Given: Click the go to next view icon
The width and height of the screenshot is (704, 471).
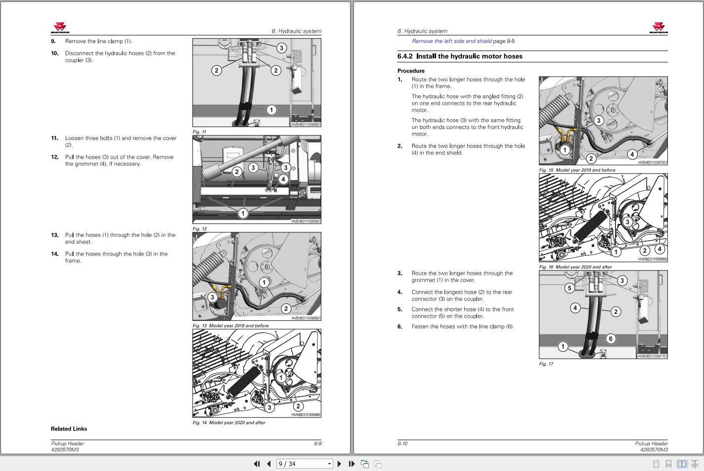Looking at the screenshot, I should click(x=377, y=464).
